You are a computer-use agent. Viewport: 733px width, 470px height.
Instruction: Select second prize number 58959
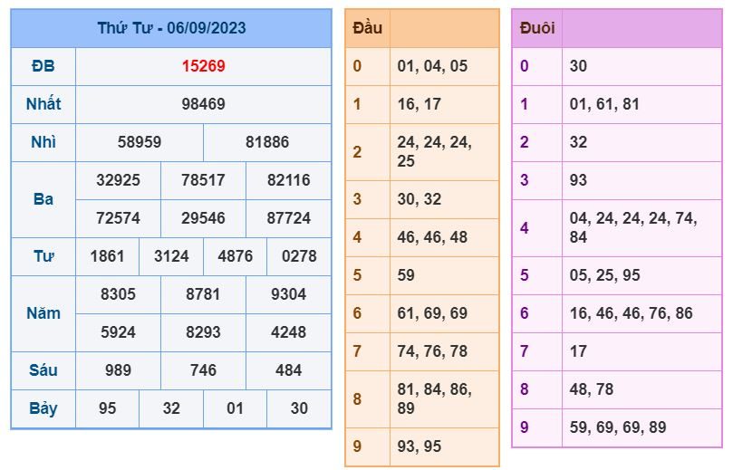pos(140,142)
